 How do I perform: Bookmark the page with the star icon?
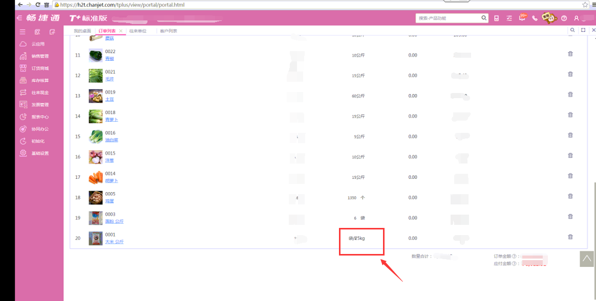(585, 5)
